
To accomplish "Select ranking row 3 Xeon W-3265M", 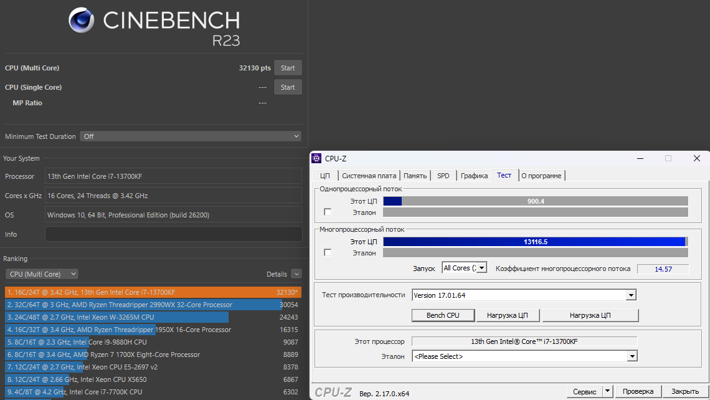I will point(153,317).
